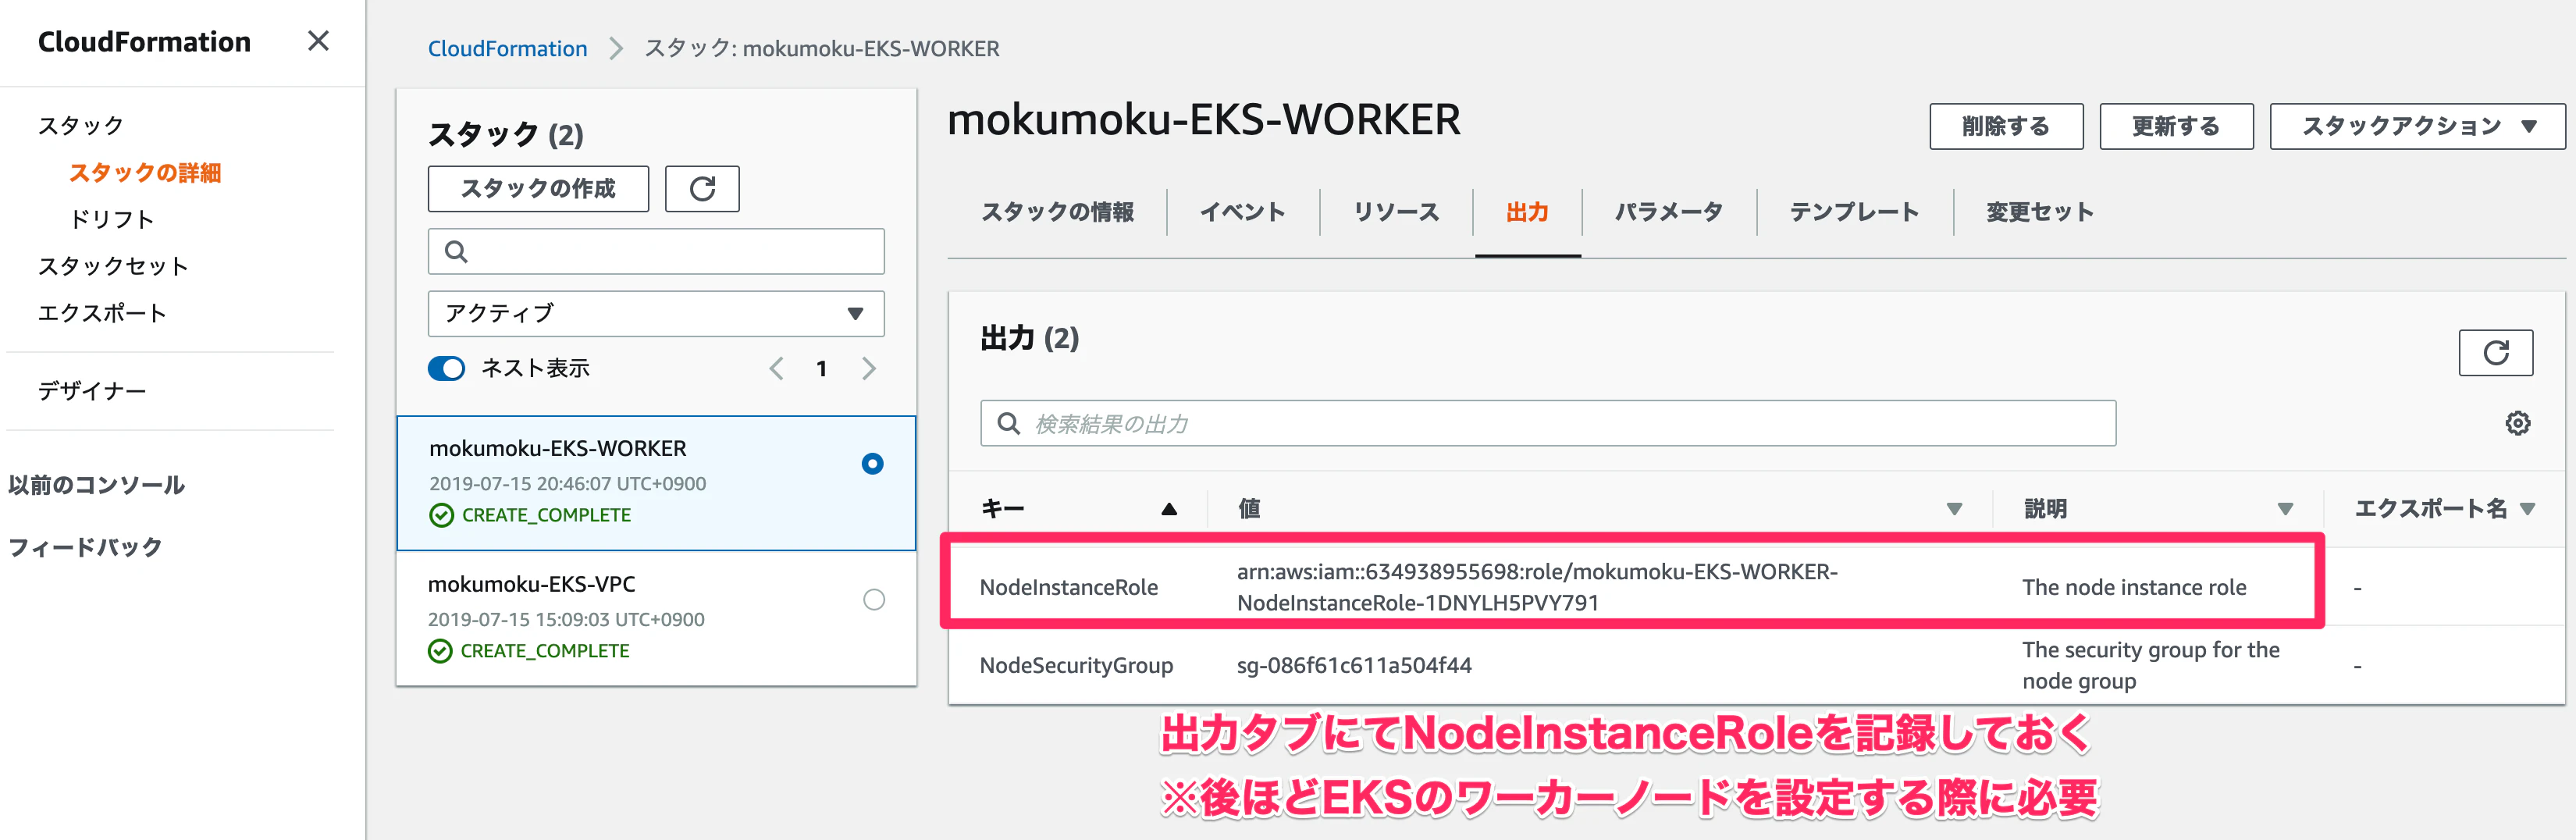Open the テンプレート tab
The width and height of the screenshot is (2576, 840).
pos(1854,212)
